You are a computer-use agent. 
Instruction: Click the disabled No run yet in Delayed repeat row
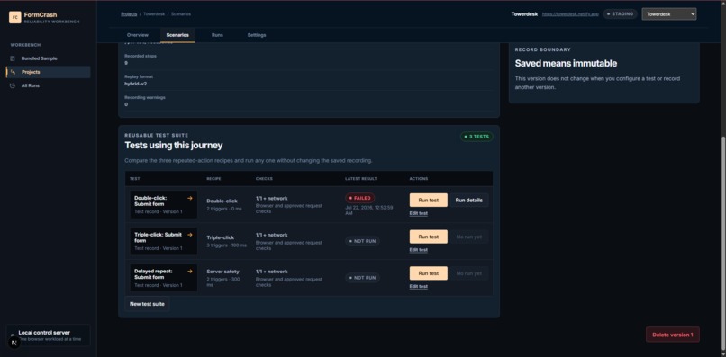469,273
